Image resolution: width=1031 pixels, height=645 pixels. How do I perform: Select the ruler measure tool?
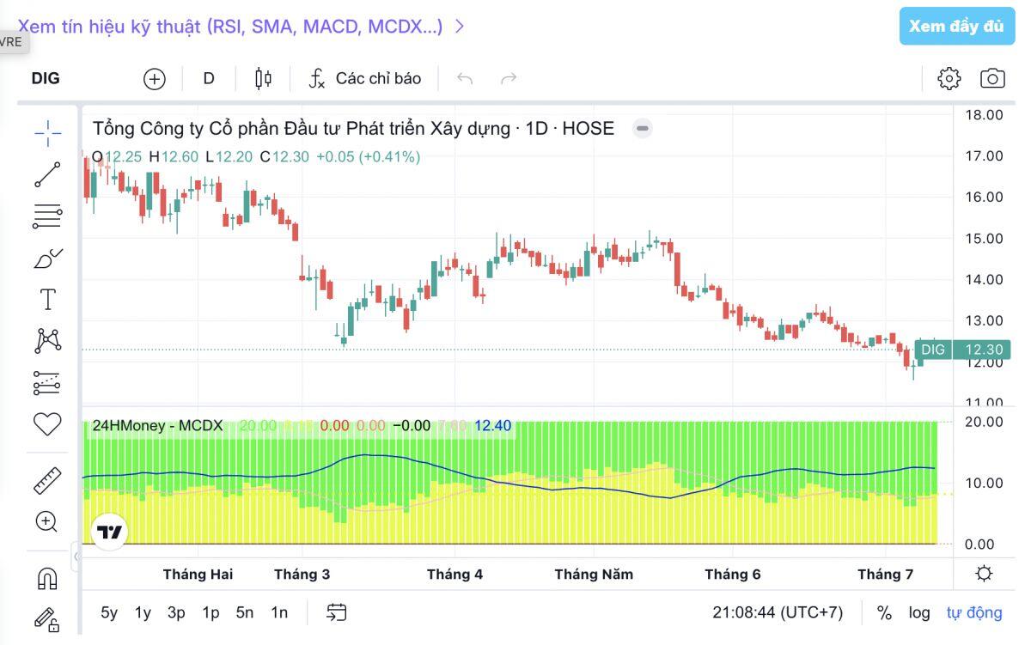tap(47, 480)
